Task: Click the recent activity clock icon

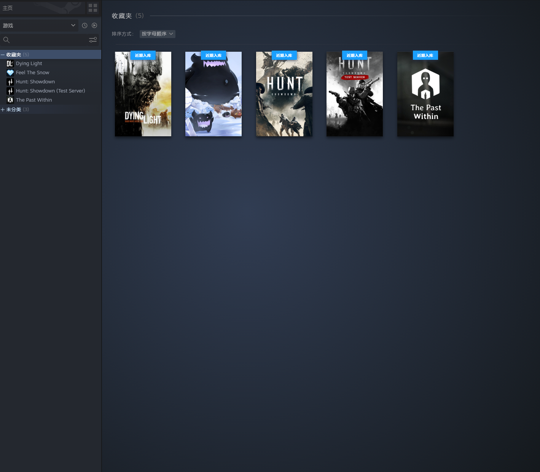Action: point(84,26)
